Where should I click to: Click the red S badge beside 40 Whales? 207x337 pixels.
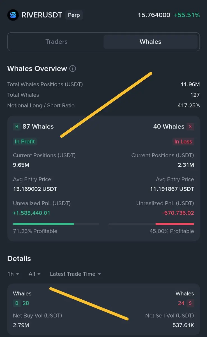(190, 127)
